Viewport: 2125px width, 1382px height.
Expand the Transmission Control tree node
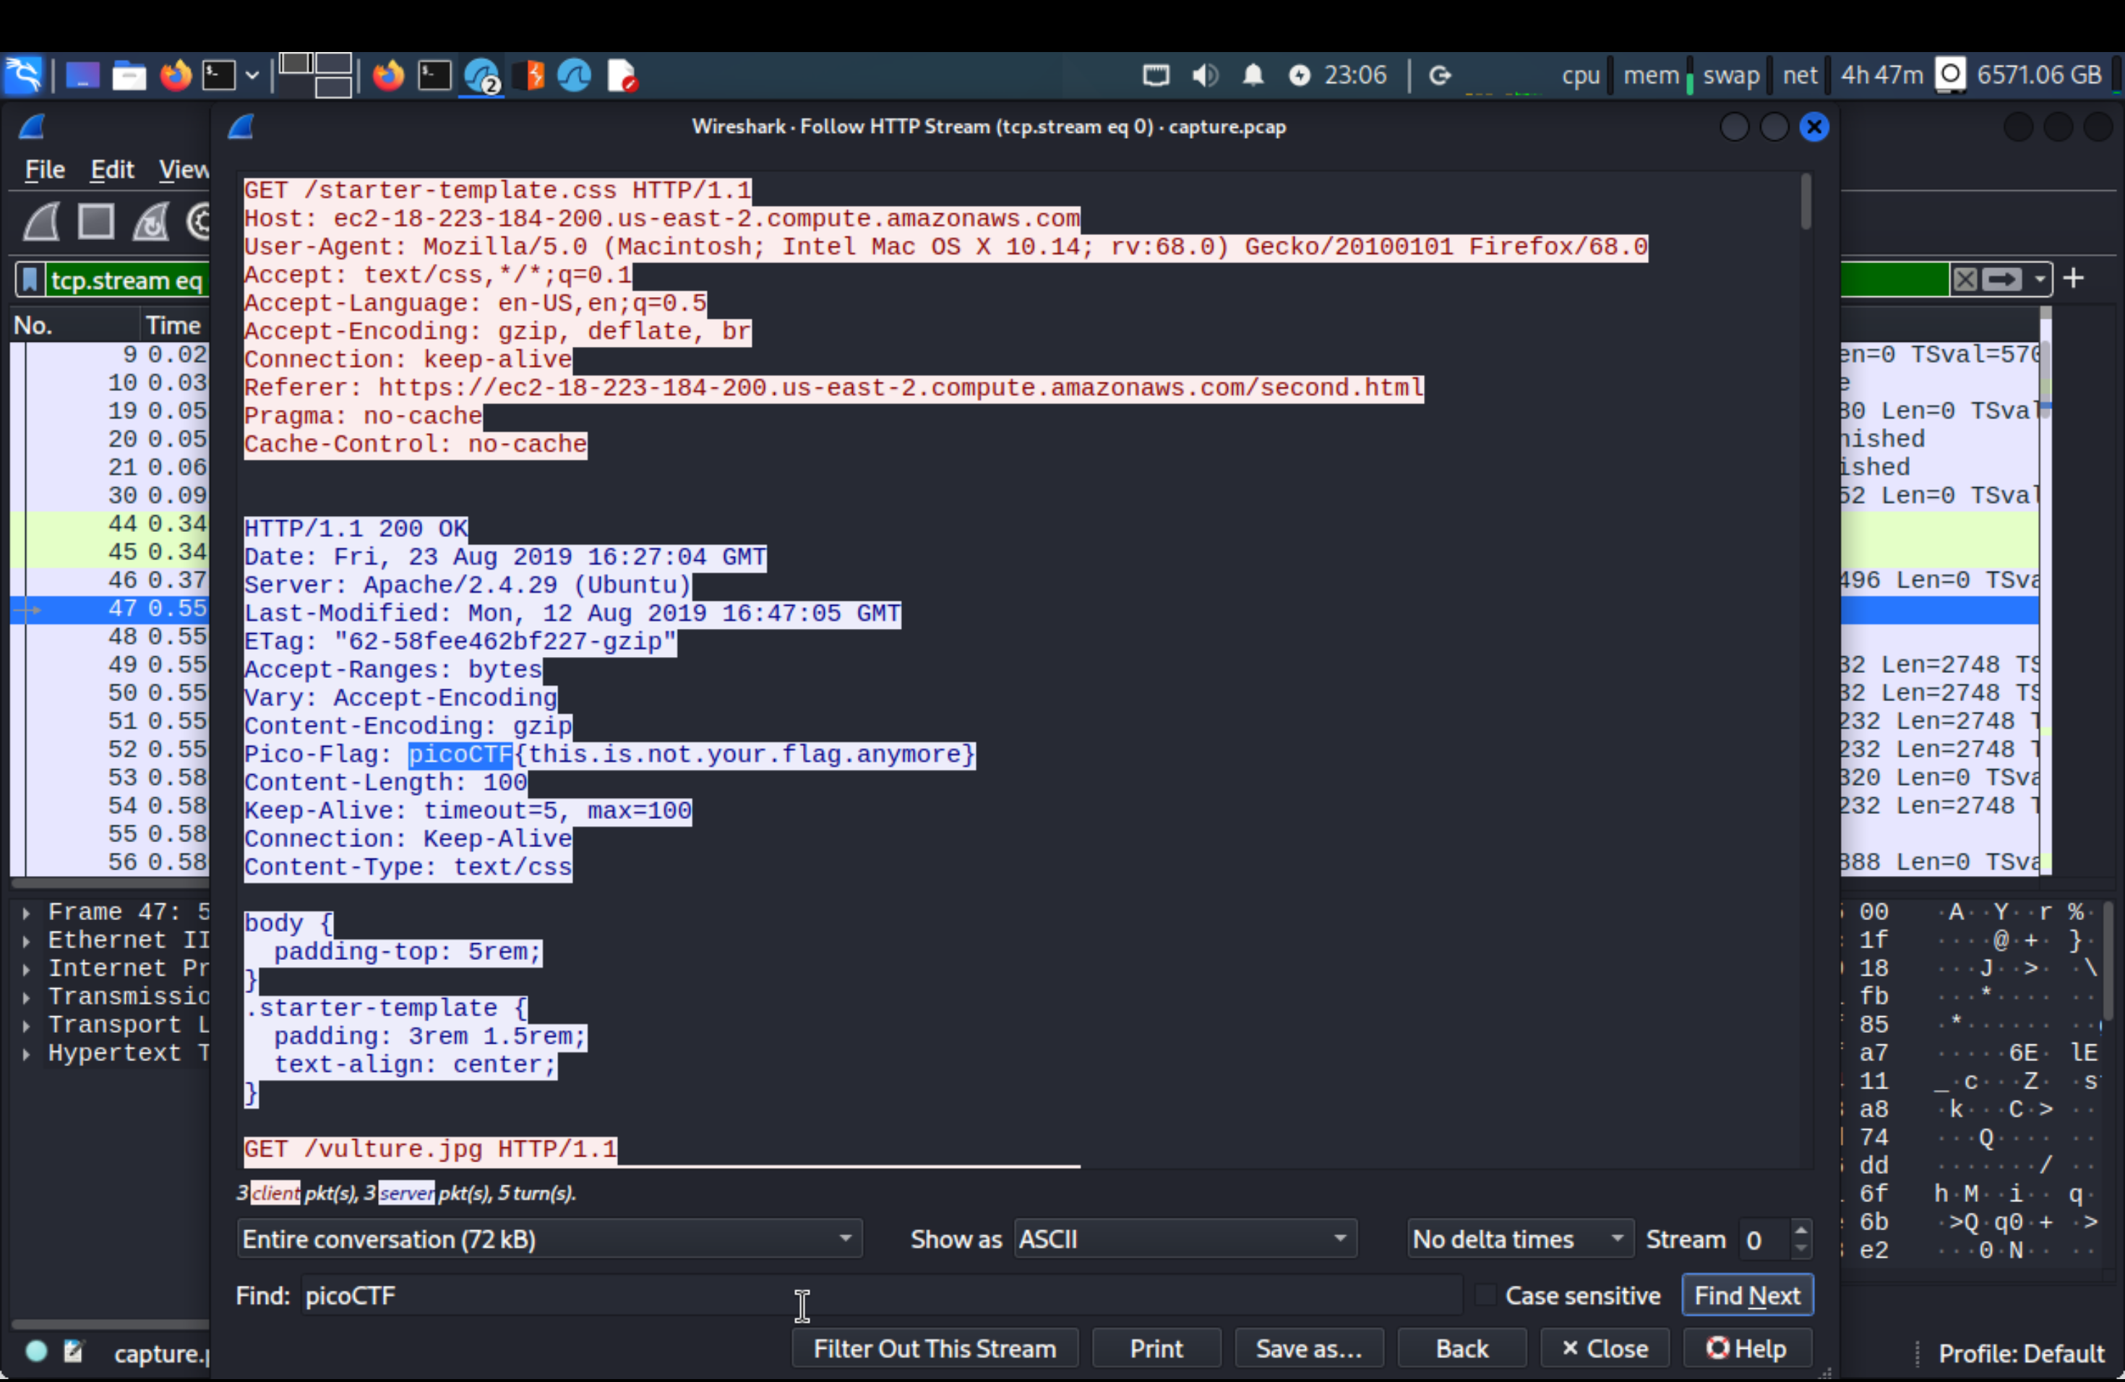tap(27, 996)
